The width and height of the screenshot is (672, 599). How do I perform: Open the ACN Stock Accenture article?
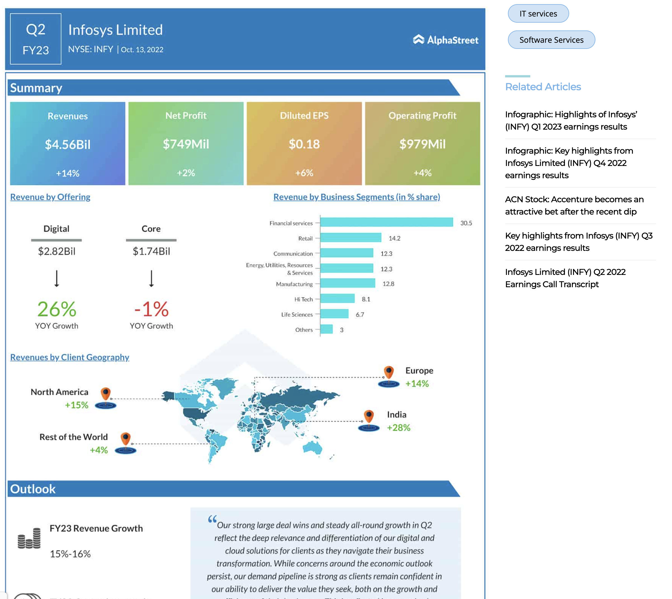click(574, 205)
